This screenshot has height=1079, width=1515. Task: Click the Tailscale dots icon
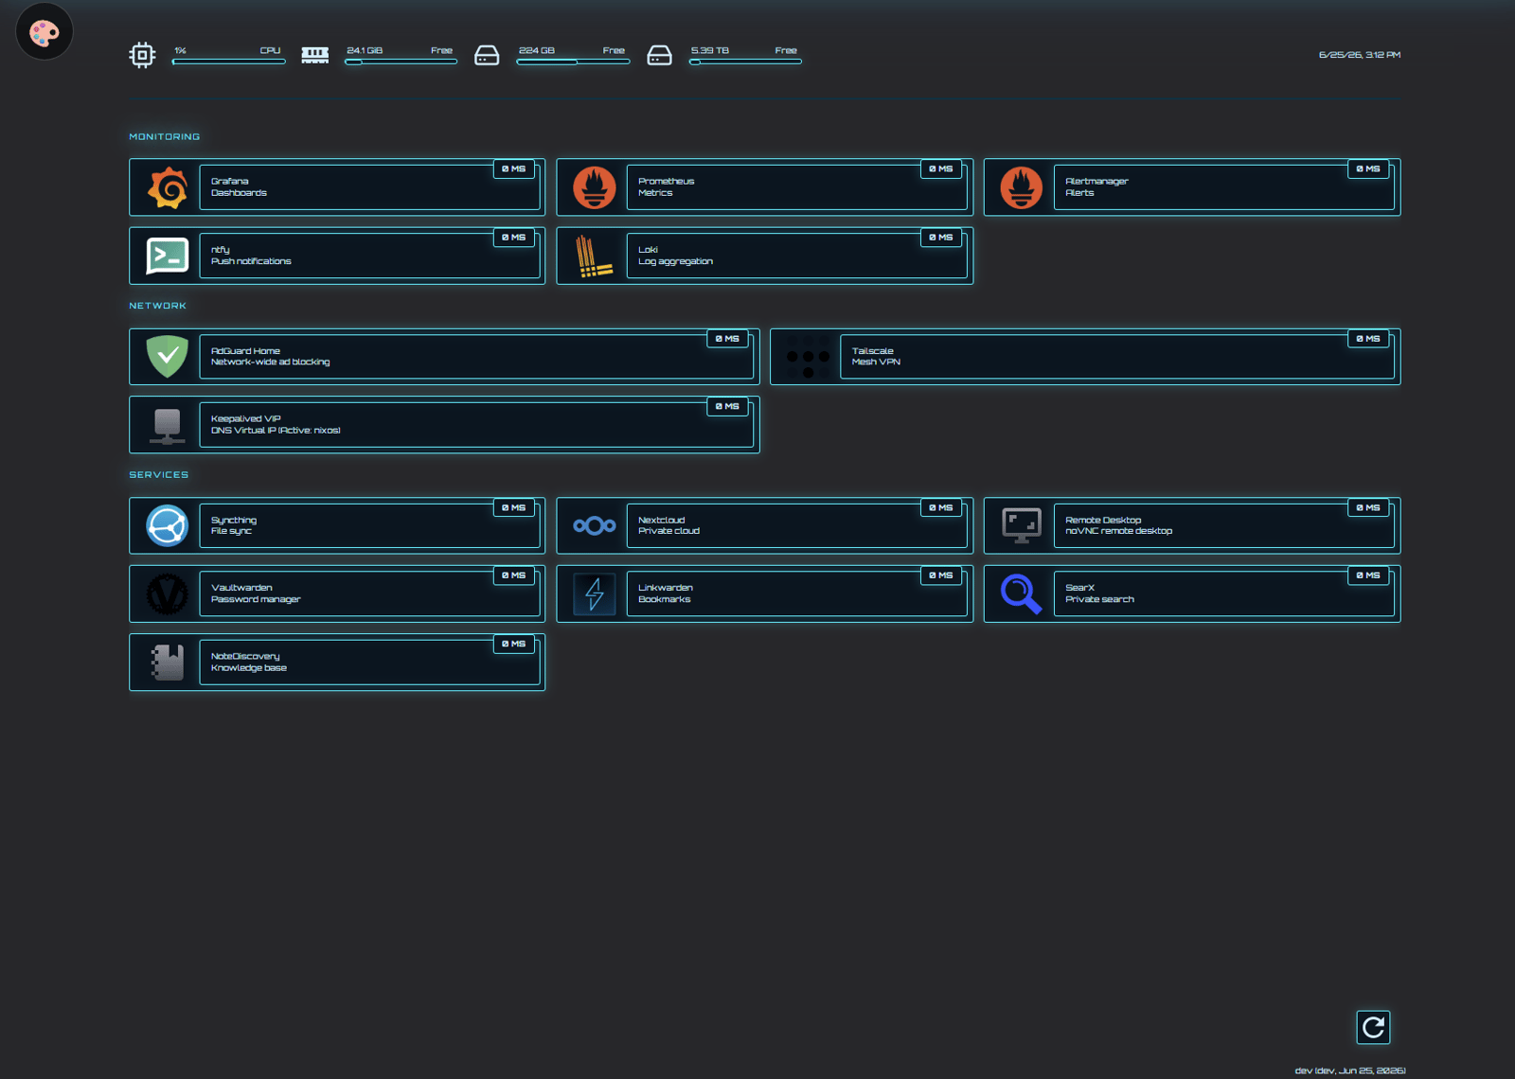pyautogui.click(x=808, y=357)
